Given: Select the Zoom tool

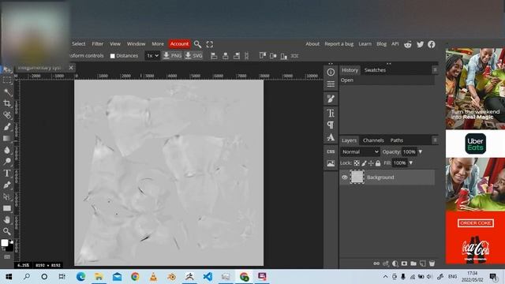Looking at the screenshot, I should 7,231.
